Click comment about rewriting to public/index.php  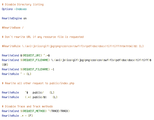click(x=38, y=83)
